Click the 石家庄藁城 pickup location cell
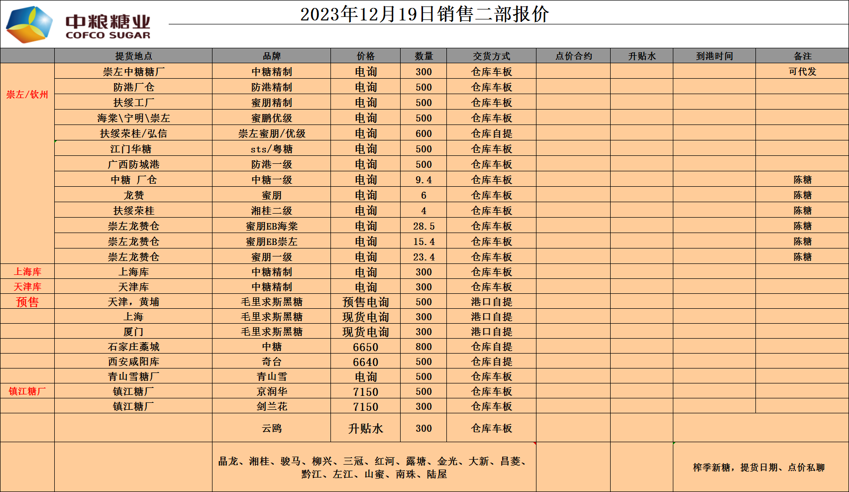Screen dimensions: 849x492 click(133, 347)
